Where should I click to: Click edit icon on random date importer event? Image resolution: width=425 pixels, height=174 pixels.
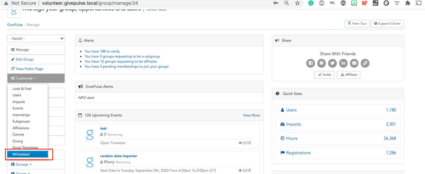(249, 170)
